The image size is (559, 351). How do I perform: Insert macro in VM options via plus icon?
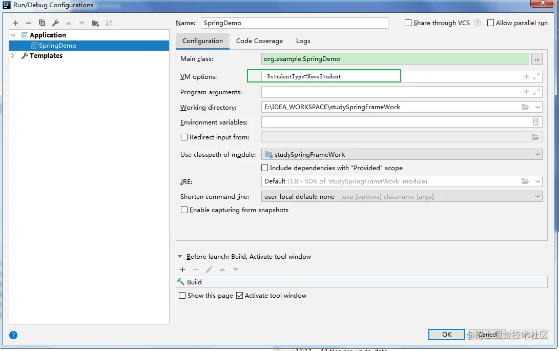tap(527, 76)
